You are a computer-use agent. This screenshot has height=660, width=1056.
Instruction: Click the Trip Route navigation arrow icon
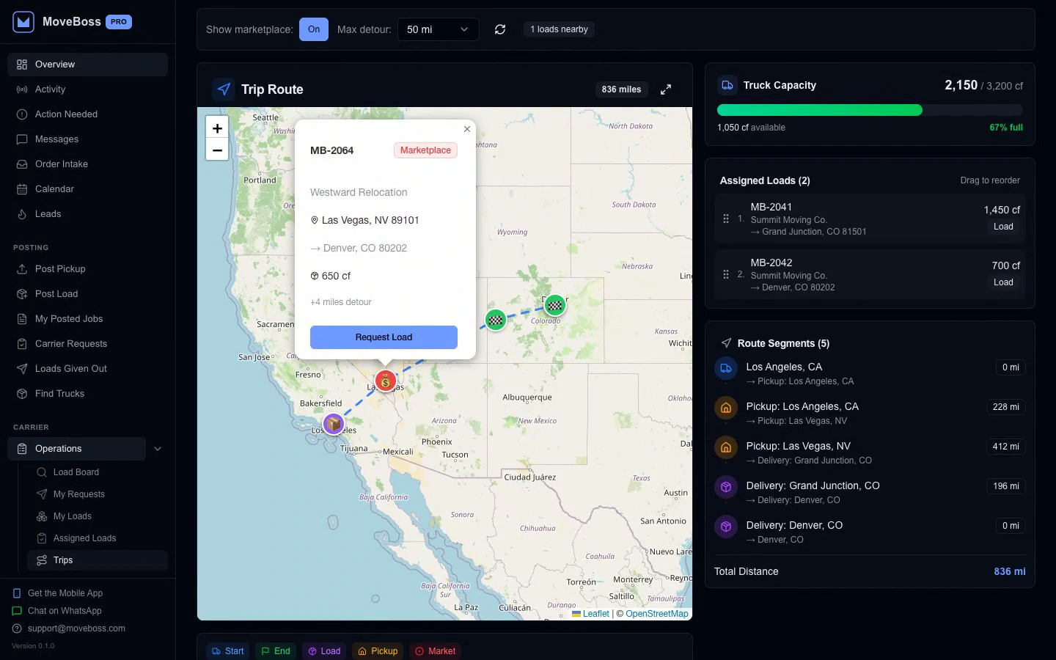(224, 89)
